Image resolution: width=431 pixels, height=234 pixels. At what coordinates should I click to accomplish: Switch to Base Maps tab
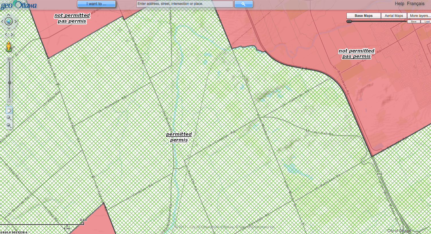point(364,16)
